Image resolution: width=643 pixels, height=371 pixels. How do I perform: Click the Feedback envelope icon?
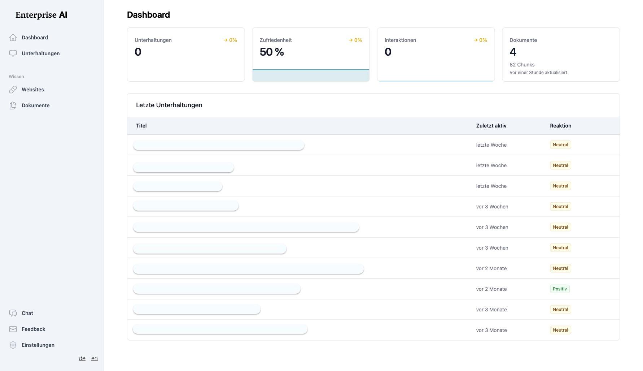[x=13, y=329]
